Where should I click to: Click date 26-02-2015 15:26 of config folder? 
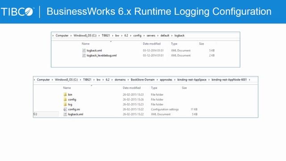(133, 99)
